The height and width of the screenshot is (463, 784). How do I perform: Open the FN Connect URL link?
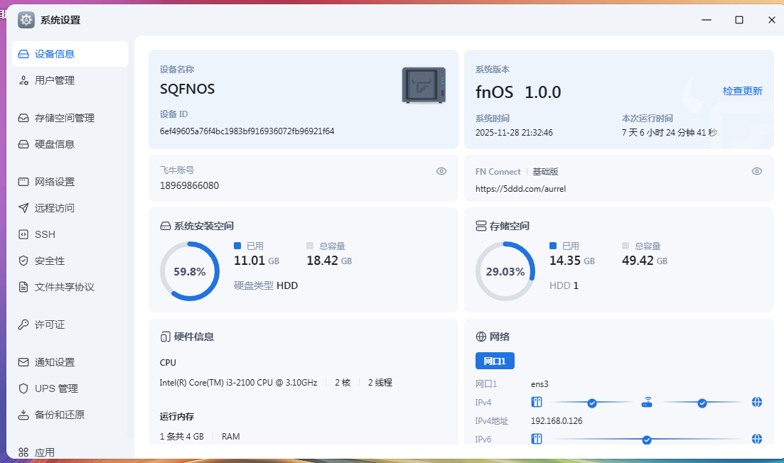click(520, 189)
